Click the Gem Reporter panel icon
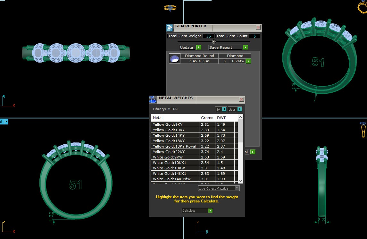The width and height of the screenshot is (367, 239). point(170,28)
